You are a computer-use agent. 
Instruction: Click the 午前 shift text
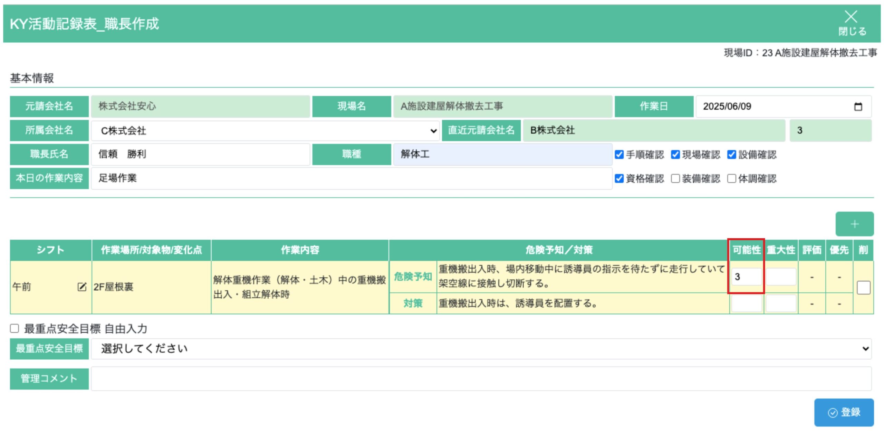point(22,287)
